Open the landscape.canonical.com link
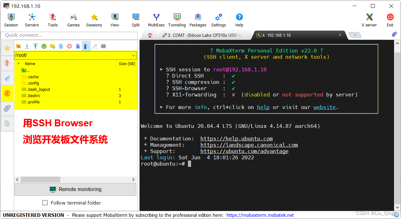The height and width of the screenshot is (219, 401). [249, 145]
